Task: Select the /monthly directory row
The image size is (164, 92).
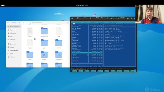Action: pyautogui.click(x=87, y=30)
